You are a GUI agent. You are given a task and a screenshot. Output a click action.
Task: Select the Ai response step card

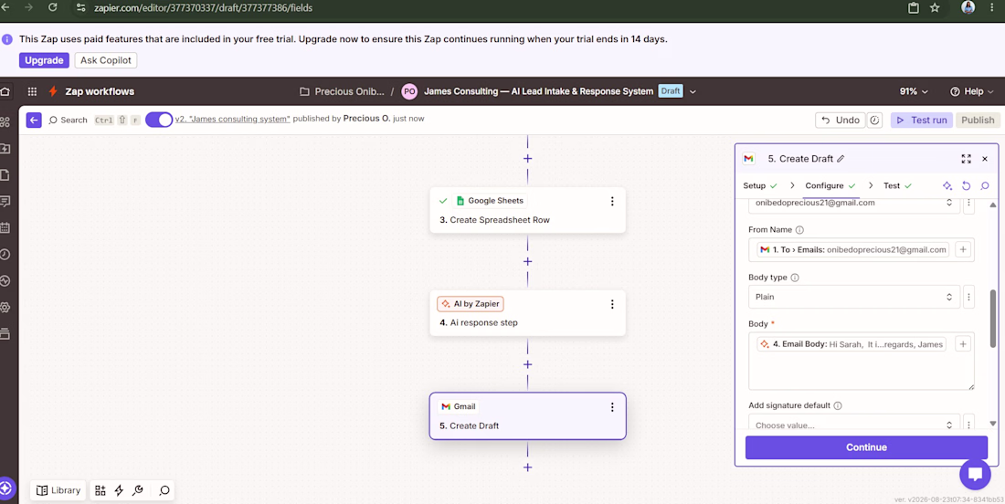pyautogui.click(x=527, y=313)
